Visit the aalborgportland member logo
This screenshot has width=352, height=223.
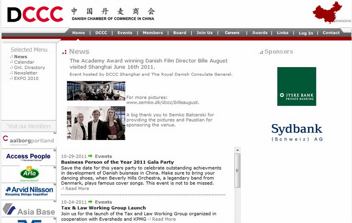[29, 140]
